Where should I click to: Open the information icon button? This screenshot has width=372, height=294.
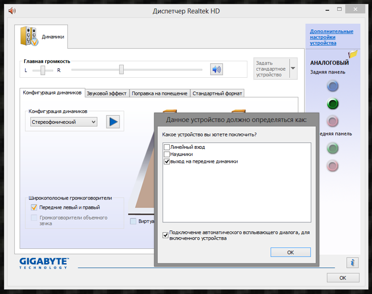coord(352,263)
